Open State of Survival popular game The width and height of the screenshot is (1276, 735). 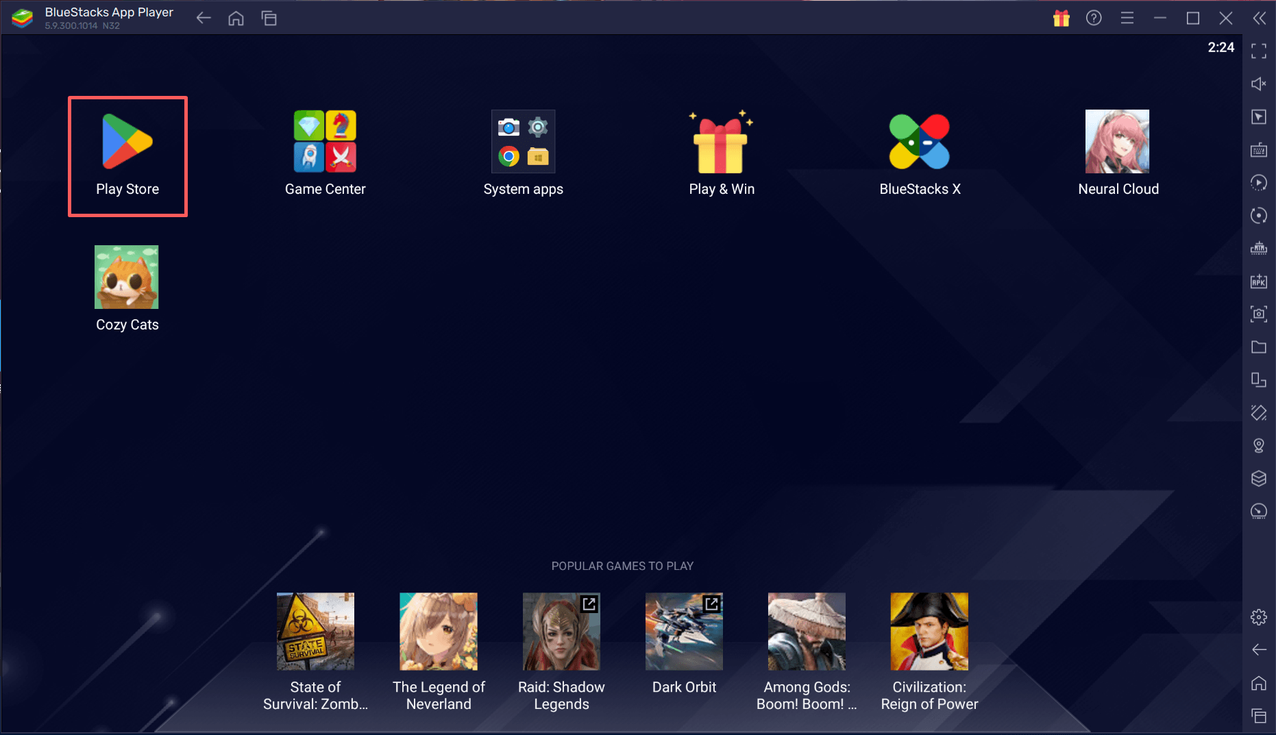(x=315, y=652)
